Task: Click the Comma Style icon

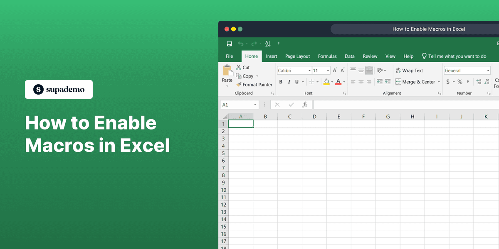Action: (x=468, y=82)
